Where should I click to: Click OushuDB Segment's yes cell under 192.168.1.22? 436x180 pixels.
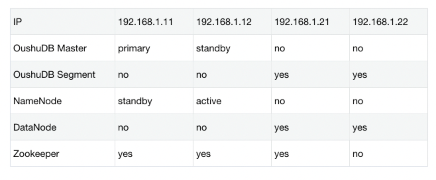point(359,75)
